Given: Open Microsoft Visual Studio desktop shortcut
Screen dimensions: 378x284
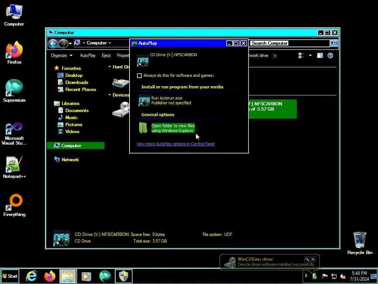Looking at the screenshot, I should click(14, 133).
